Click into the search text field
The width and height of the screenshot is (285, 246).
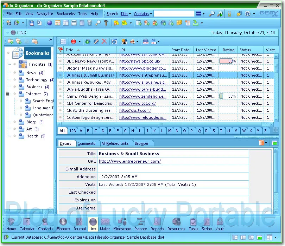[174, 14]
